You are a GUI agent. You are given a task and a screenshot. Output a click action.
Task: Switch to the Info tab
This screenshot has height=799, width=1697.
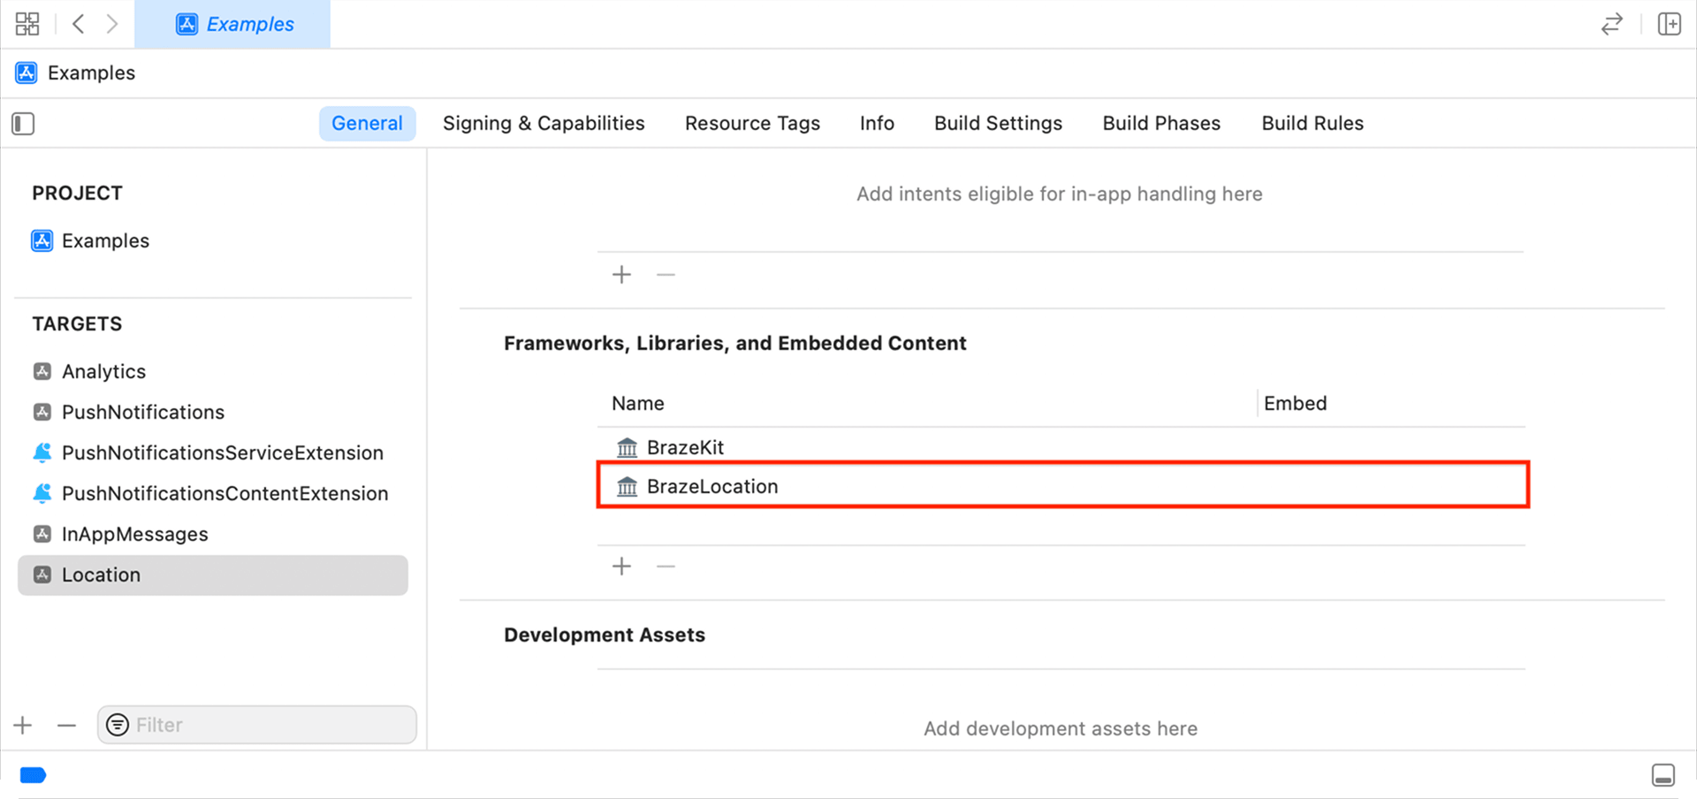(x=877, y=123)
